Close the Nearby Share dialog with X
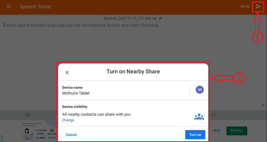 coord(67,73)
